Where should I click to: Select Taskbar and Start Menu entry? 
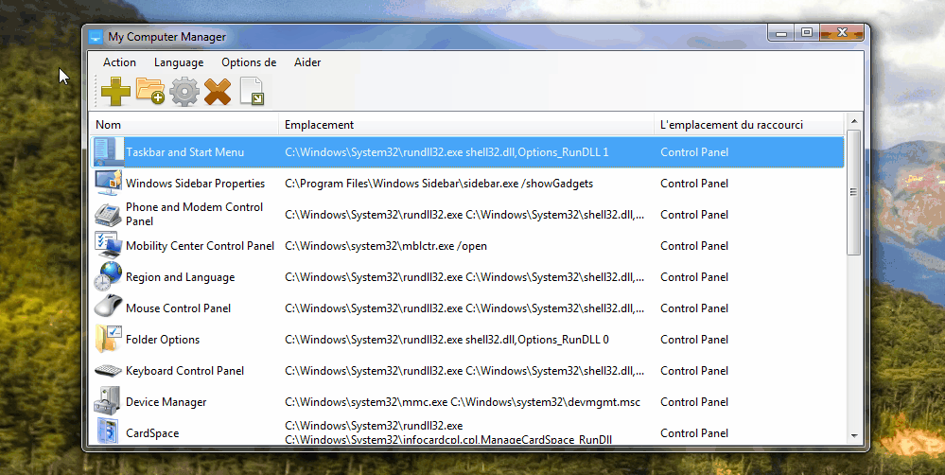(x=185, y=152)
